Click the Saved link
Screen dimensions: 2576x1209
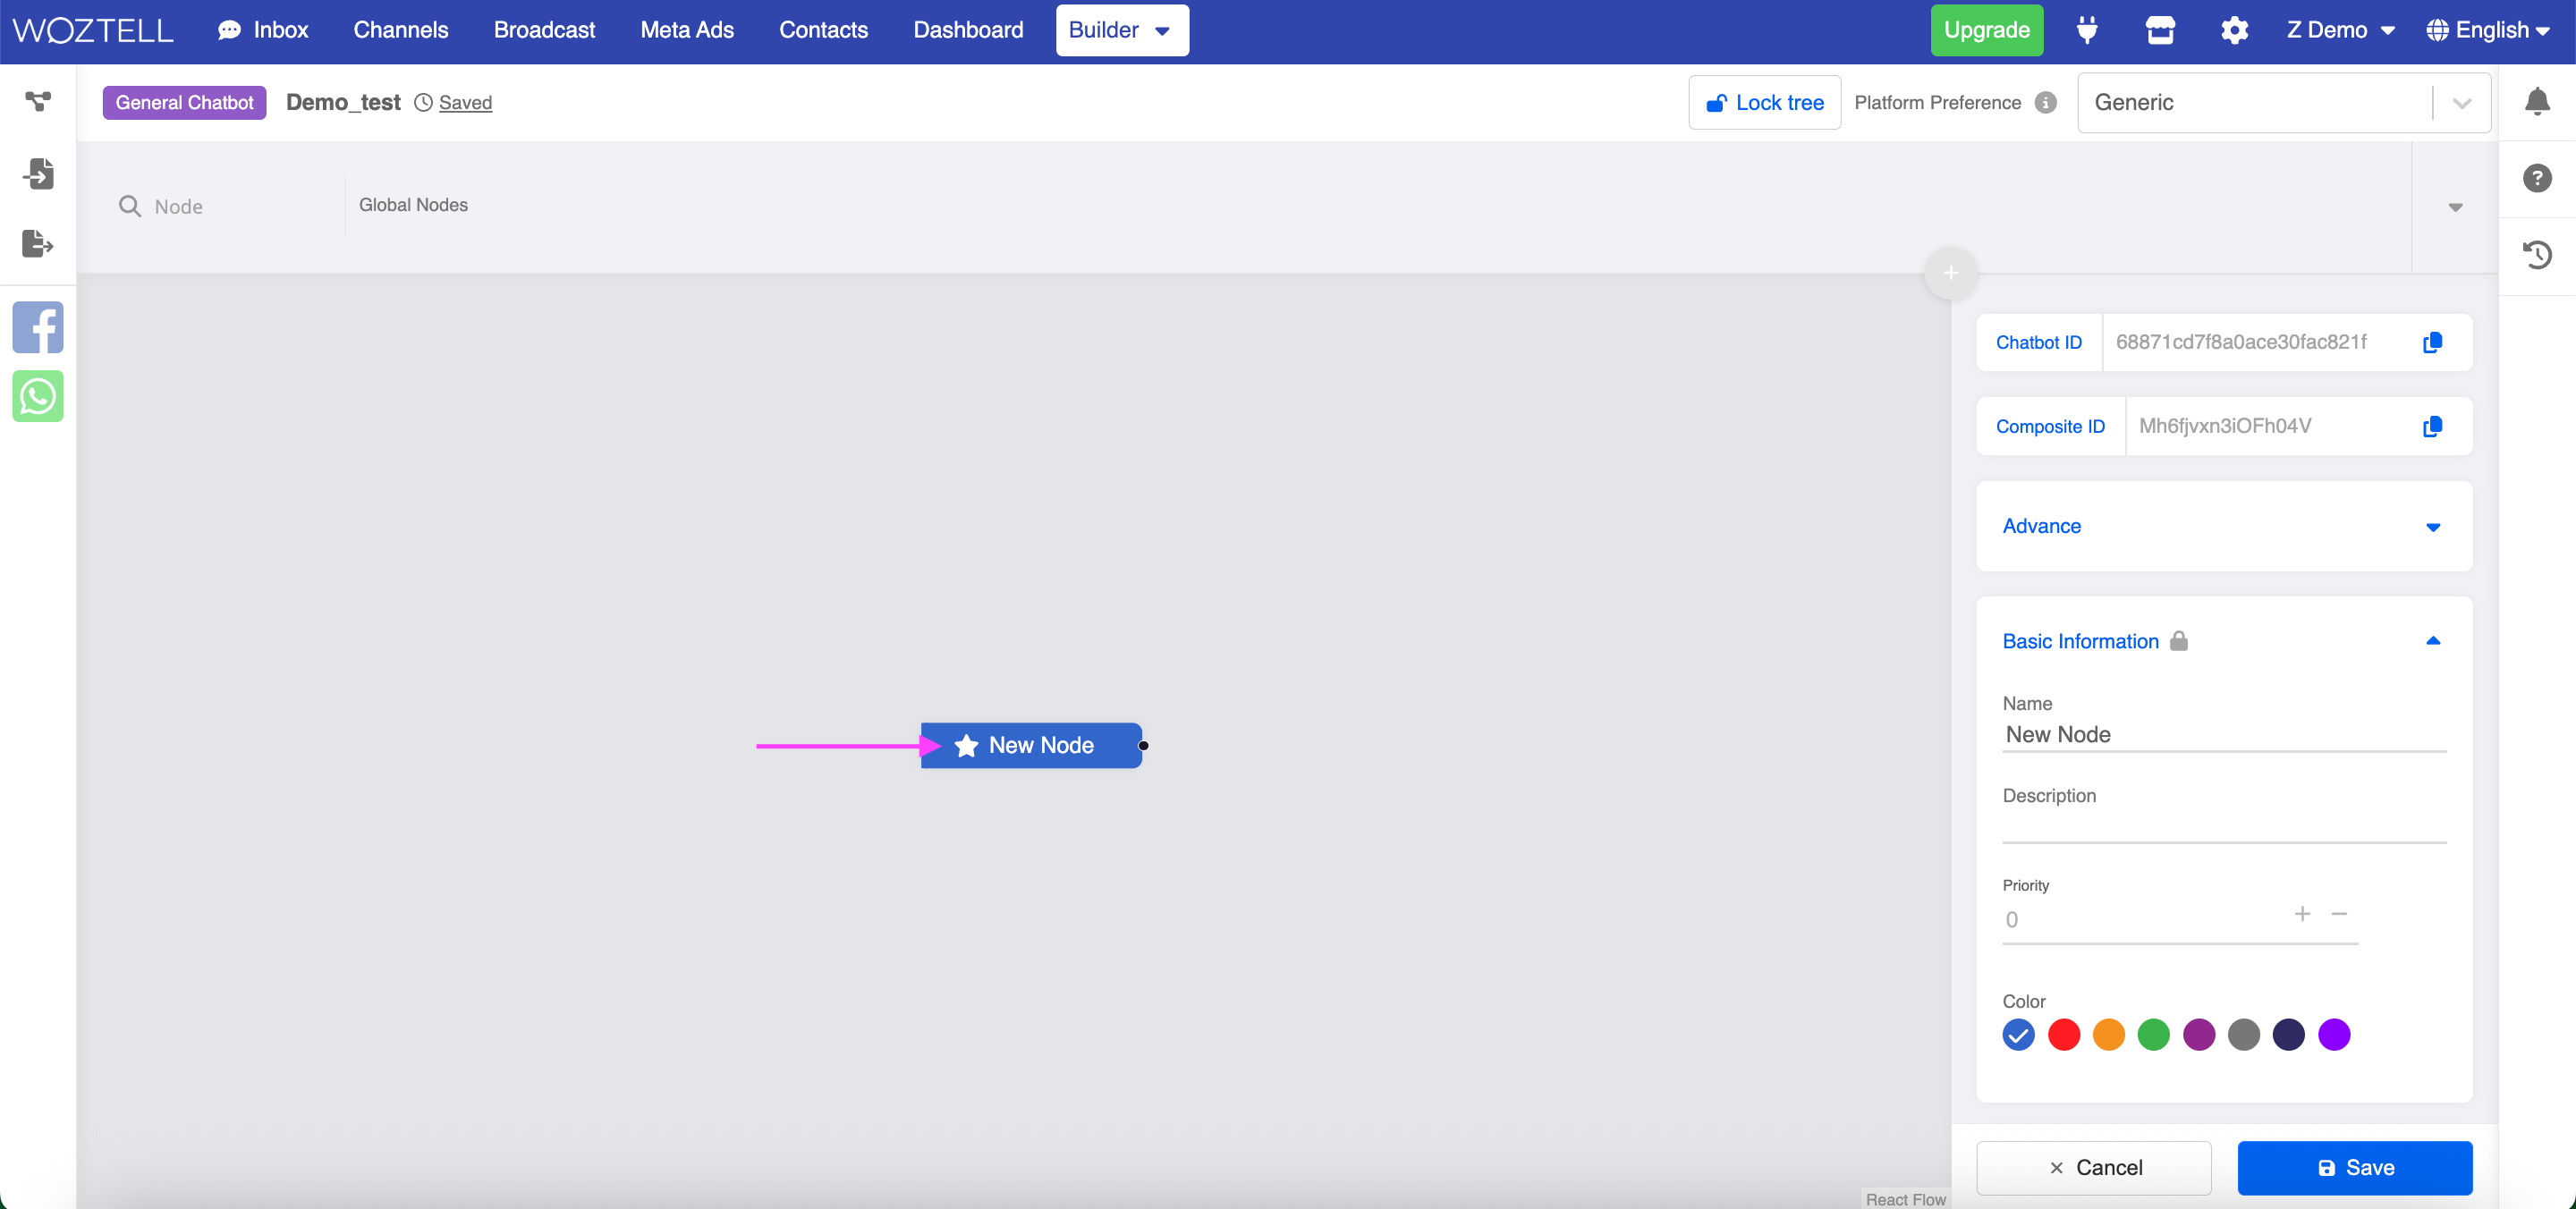(x=465, y=102)
